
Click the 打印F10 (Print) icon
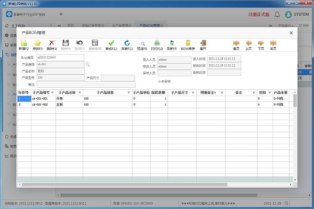pos(156,44)
